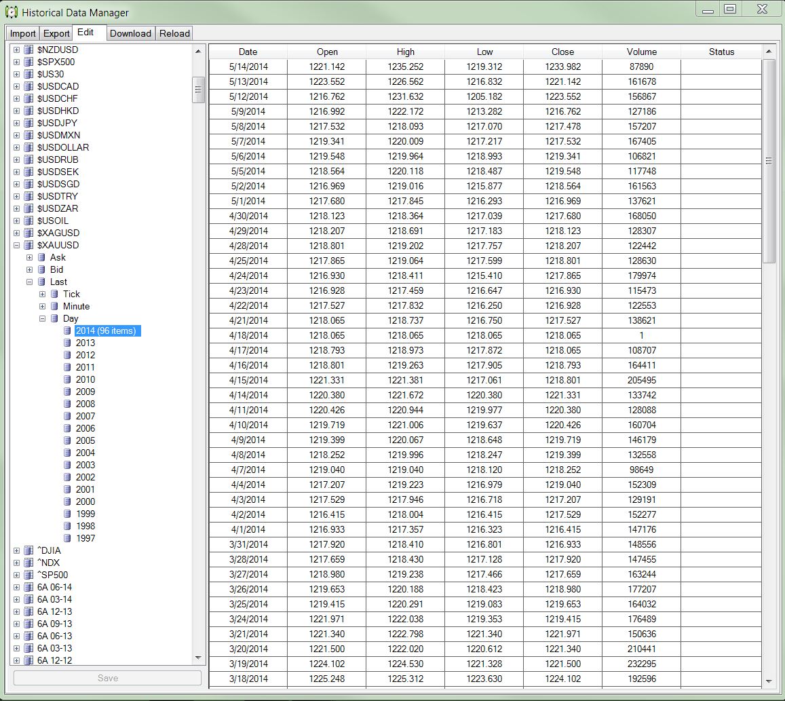
Task: Click the database icon beside $XAUUSD
Action: (29, 246)
